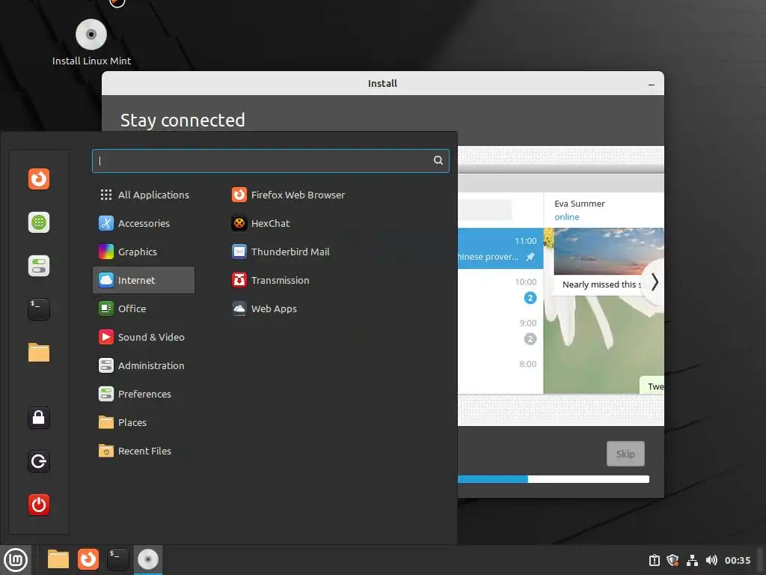
Task: Open Terminal from the taskbar
Action: [x=117, y=559]
